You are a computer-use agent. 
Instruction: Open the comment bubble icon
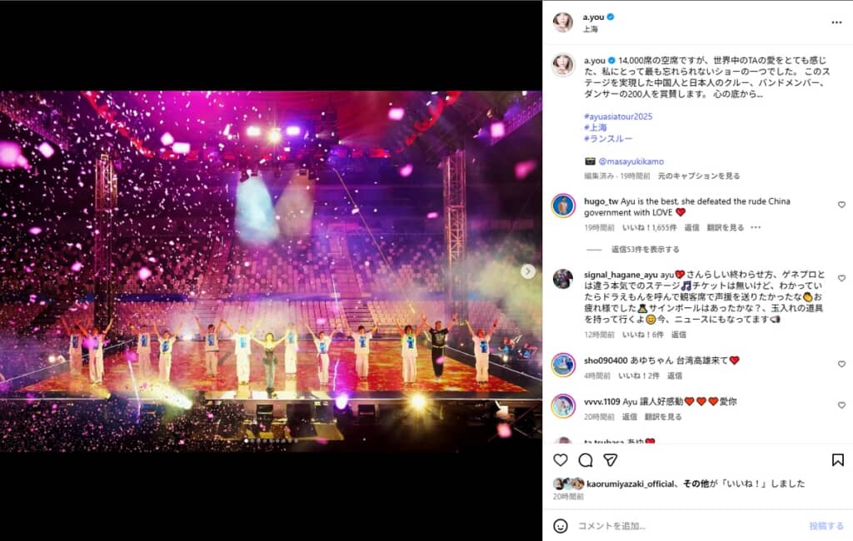[x=586, y=460]
